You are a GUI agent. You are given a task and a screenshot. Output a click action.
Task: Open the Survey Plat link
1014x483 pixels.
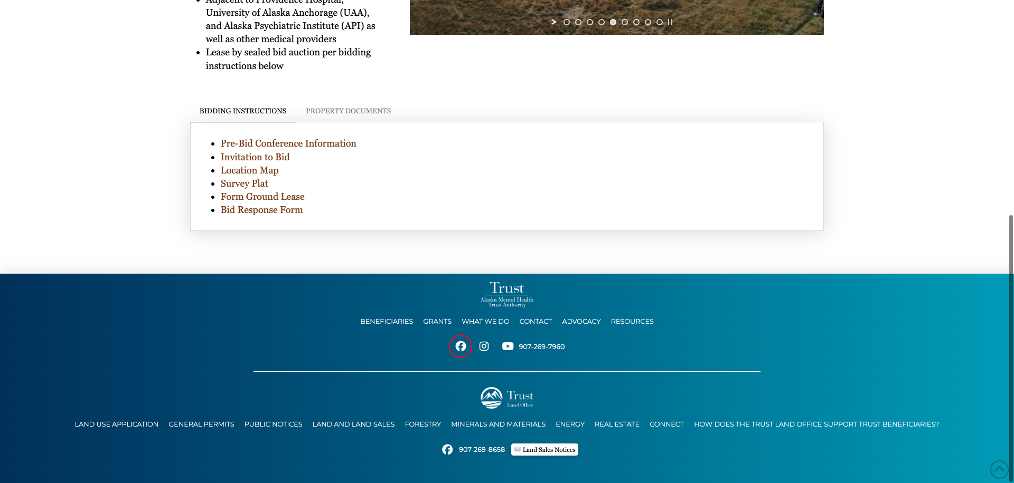[x=244, y=183]
